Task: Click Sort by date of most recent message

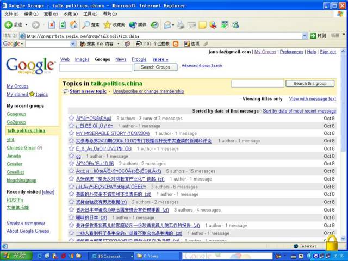Action: coord(300,111)
